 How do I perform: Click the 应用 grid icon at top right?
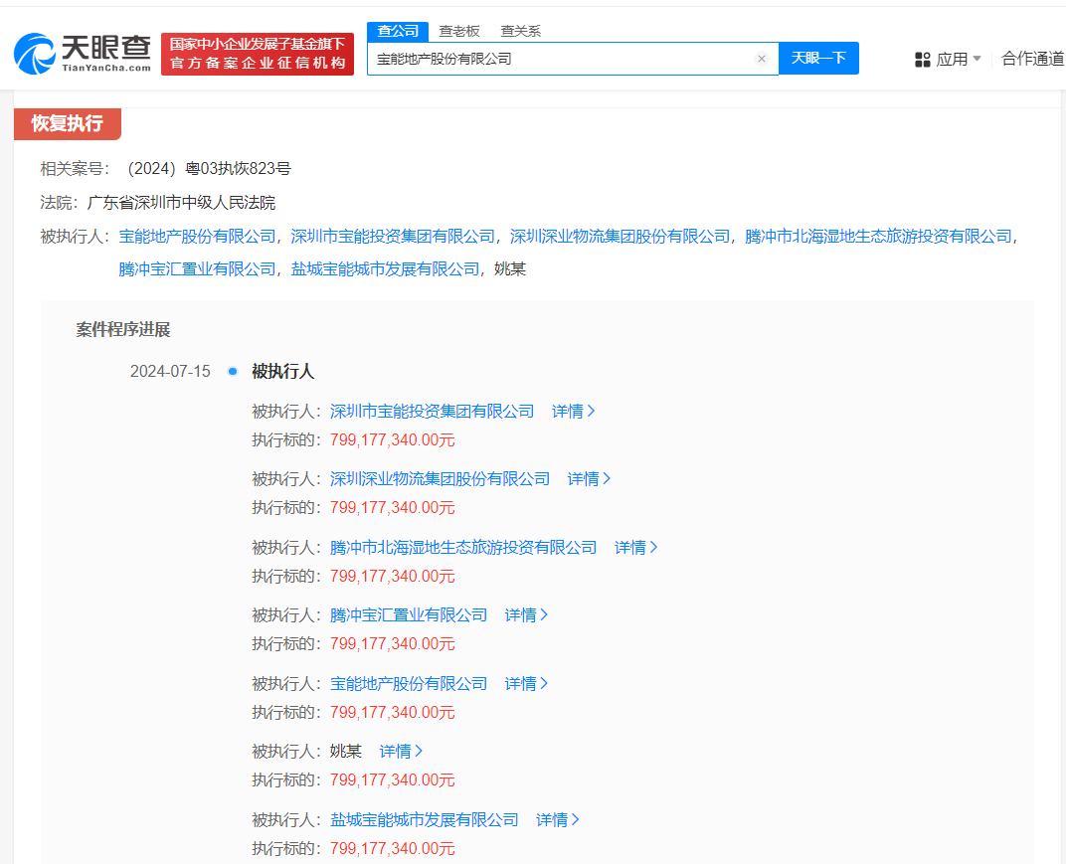921,60
